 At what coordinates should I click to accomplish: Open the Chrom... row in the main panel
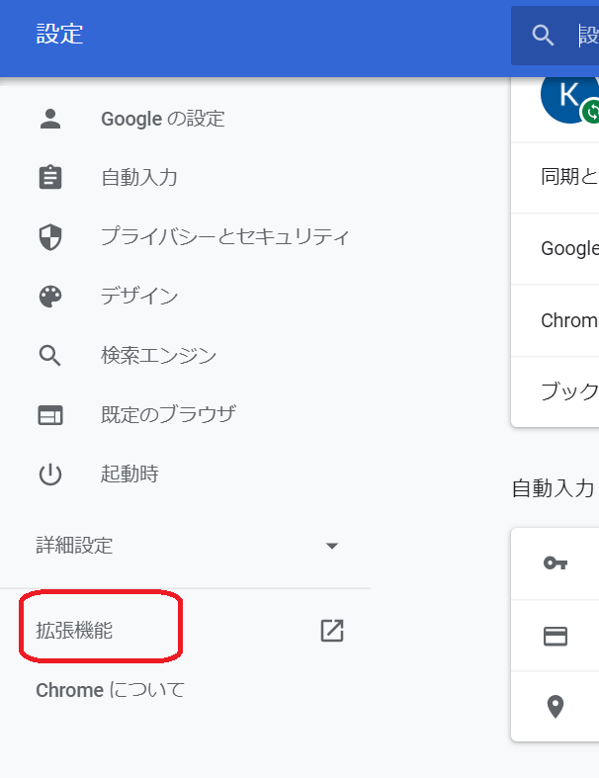point(555,320)
